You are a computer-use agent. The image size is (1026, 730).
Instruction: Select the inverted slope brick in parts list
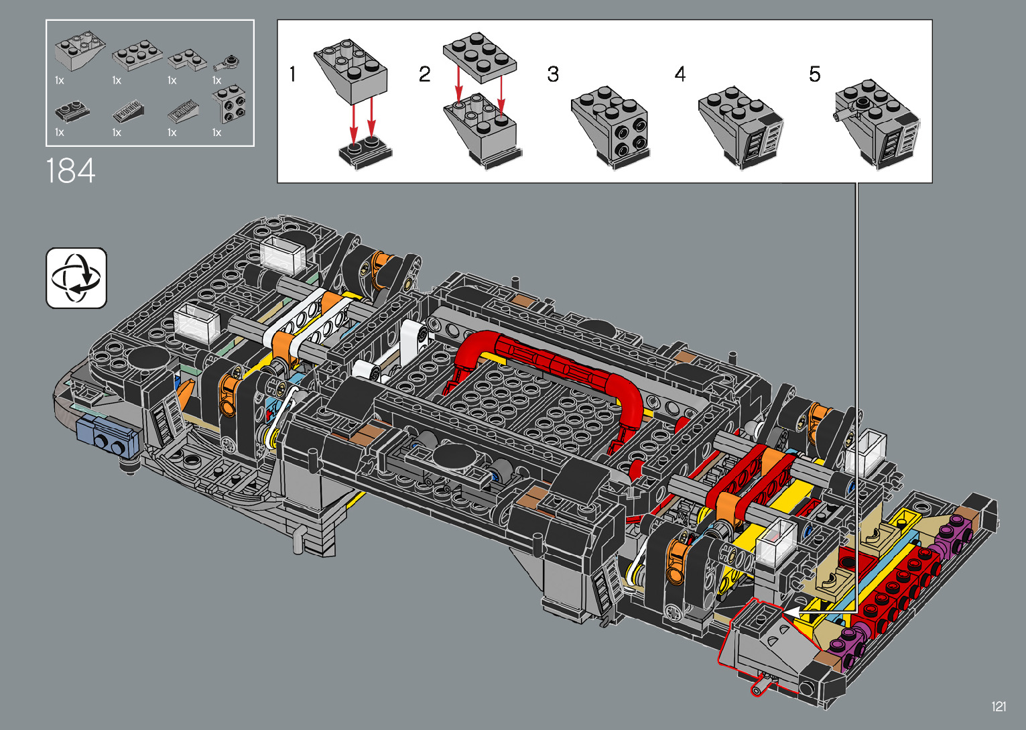(x=80, y=52)
